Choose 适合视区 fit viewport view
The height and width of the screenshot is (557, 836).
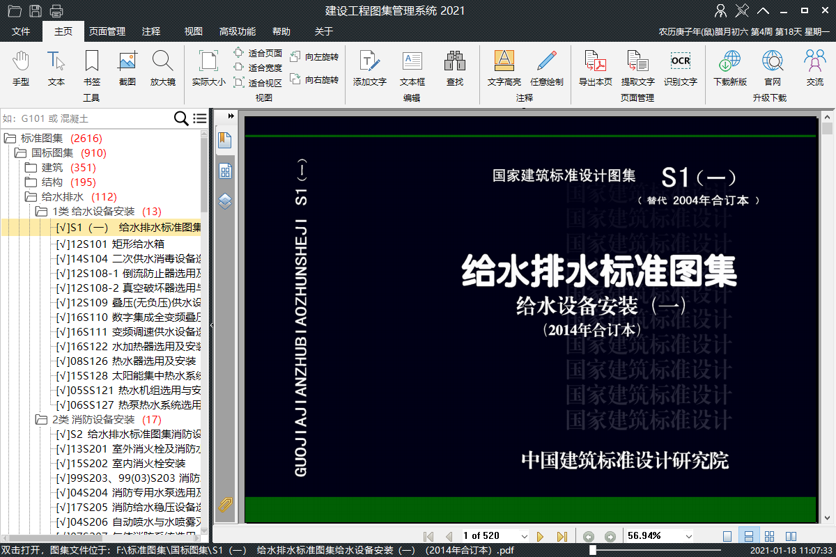(257, 83)
